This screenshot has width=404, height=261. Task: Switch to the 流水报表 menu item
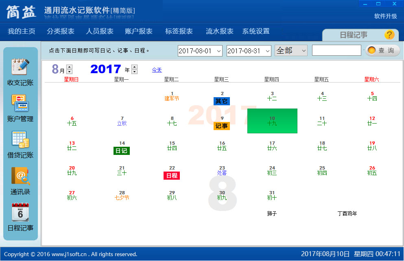(219, 30)
